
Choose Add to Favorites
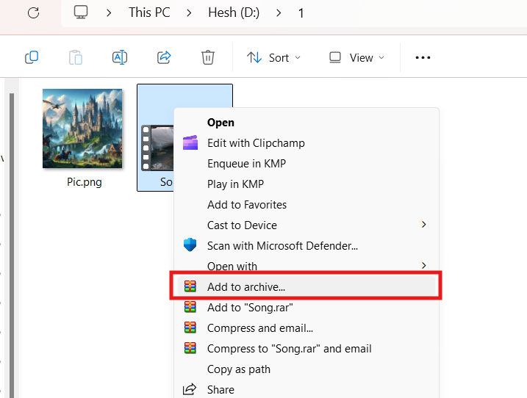tap(306, 205)
